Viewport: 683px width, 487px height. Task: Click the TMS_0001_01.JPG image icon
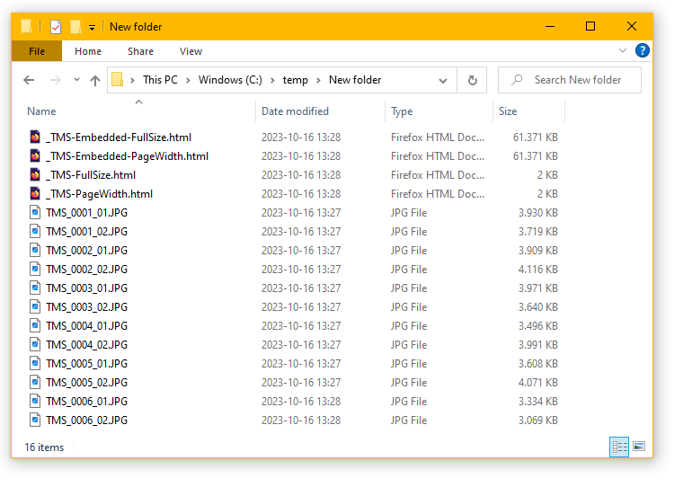click(35, 213)
